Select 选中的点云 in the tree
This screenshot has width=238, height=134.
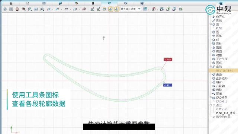click(223, 117)
